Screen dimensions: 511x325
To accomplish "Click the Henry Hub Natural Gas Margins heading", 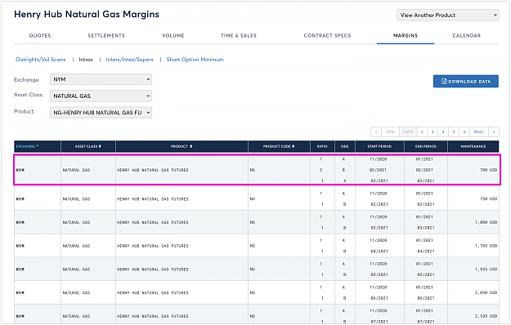I will click(x=87, y=14).
